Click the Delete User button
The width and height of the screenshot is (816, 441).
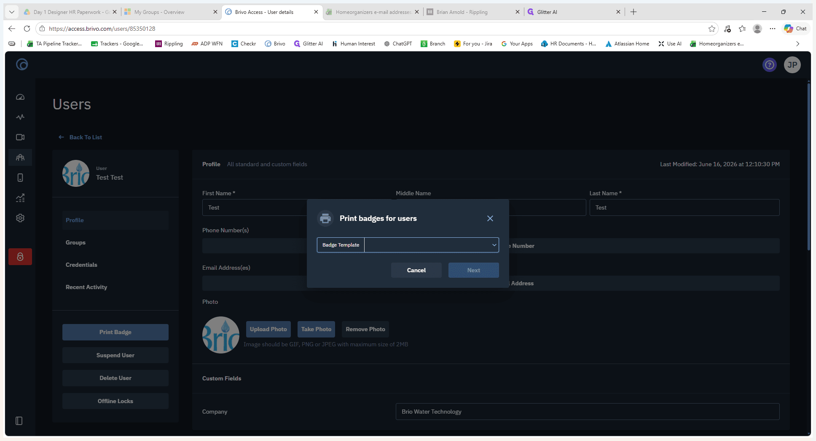(x=115, y=378)
